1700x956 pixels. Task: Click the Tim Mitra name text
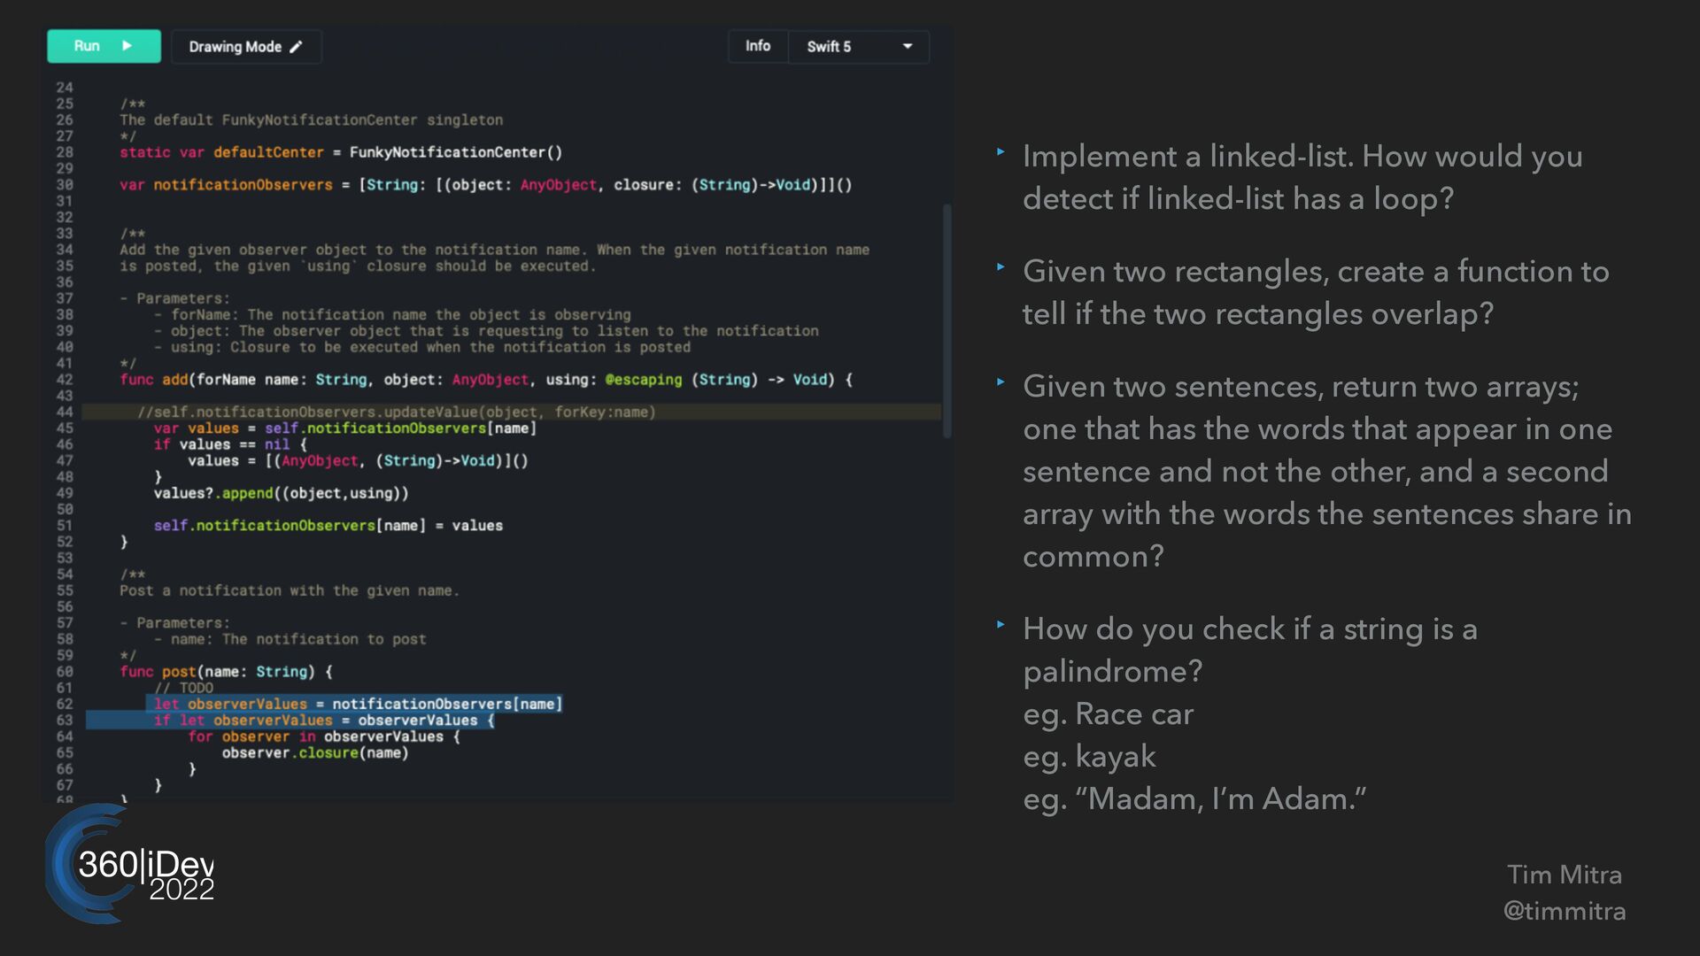[x=1564, y=875]
